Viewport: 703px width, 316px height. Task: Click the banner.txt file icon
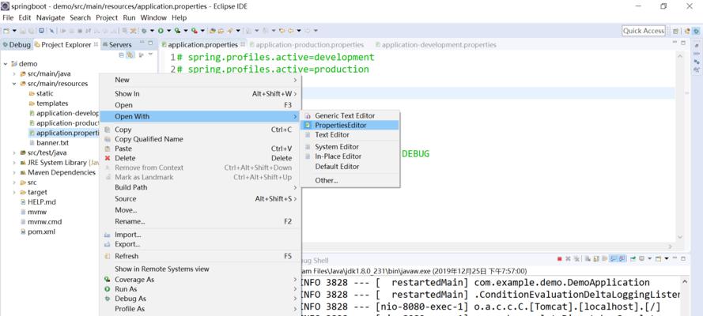32,143
